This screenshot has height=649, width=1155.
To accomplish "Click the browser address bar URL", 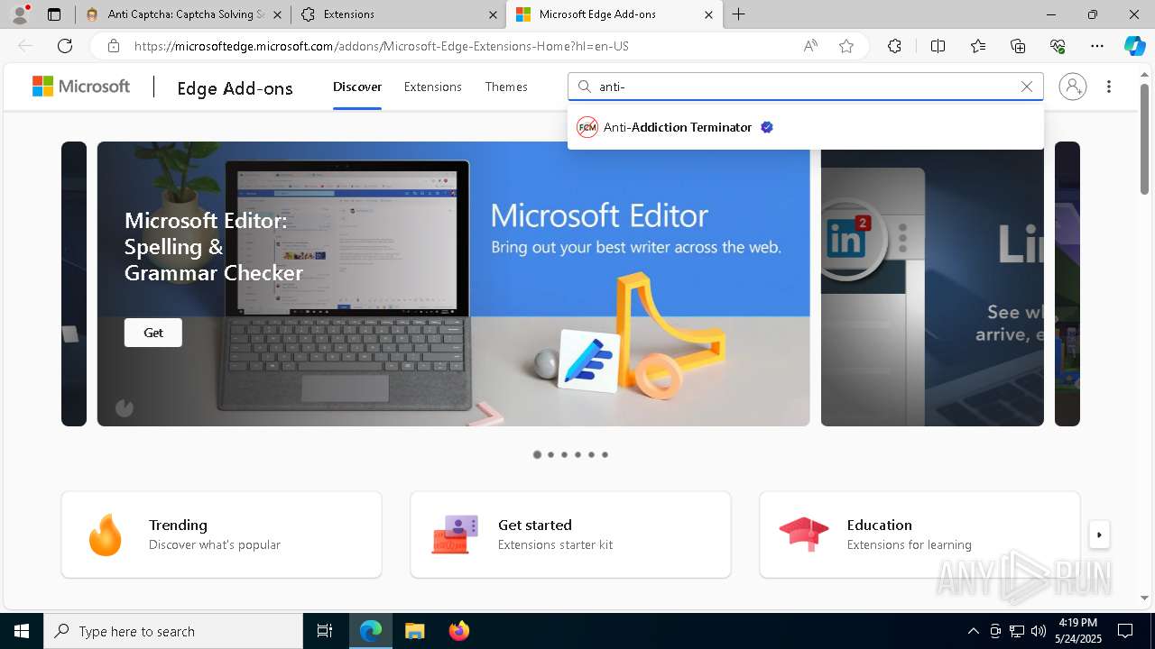I will [382, 46].
